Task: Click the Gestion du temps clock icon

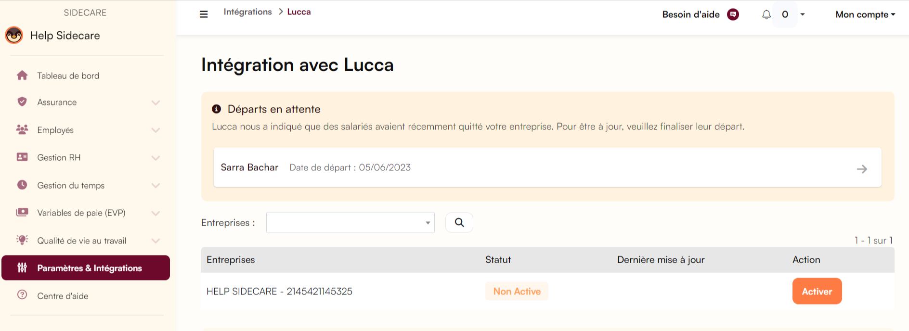Action: coord(22,185)
